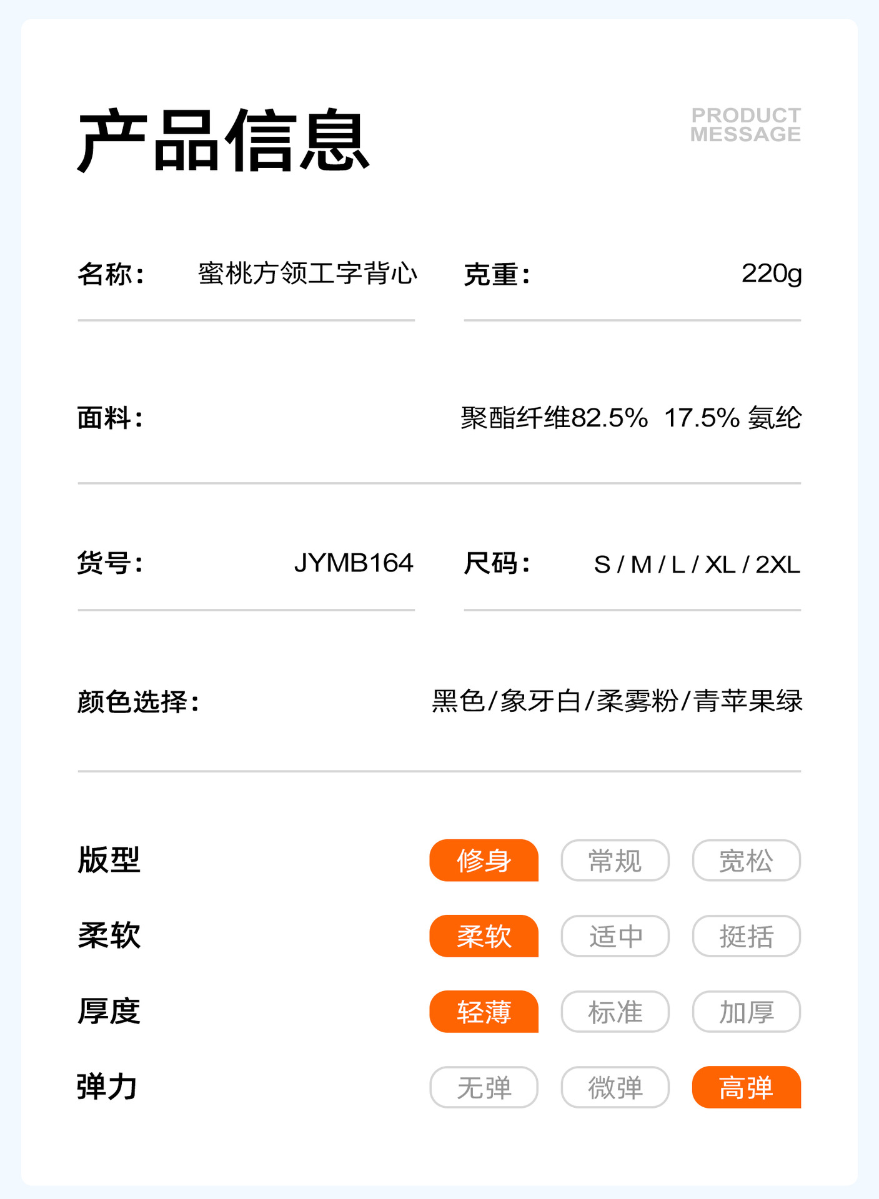Image resolution: width=879 pixels, height=1199 pixels.
Task: Select the 加厚 thickness option
Action: pyautogui.click(x=746, y=1011)
